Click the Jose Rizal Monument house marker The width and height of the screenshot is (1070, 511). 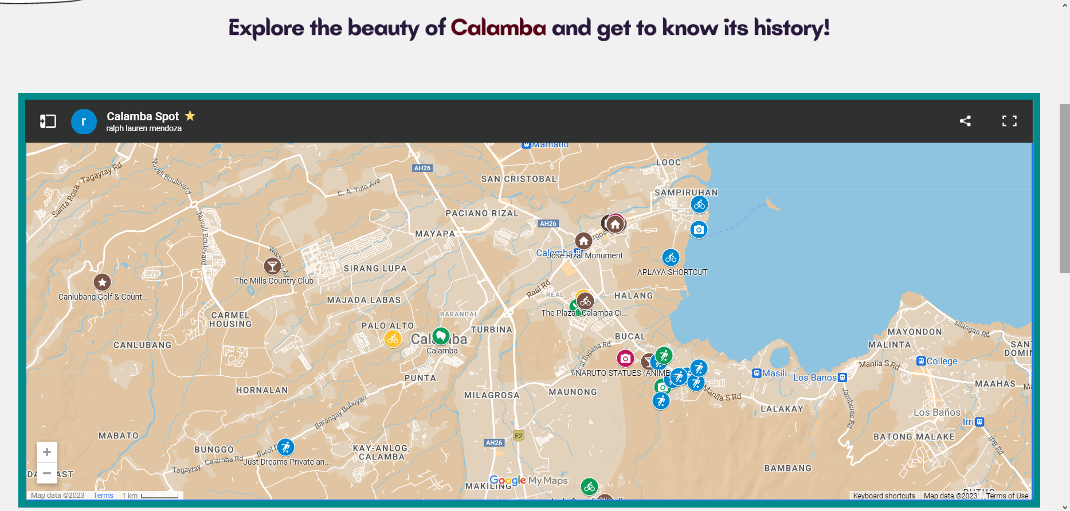click(x=583, y=241)
